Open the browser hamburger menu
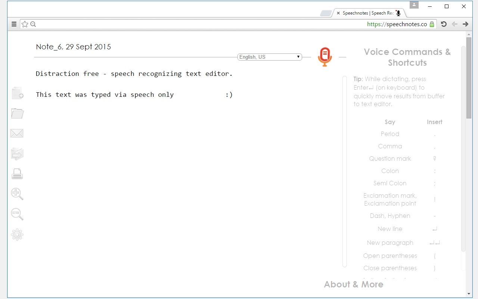Screen dimensions: 478x299 (14, 24)
